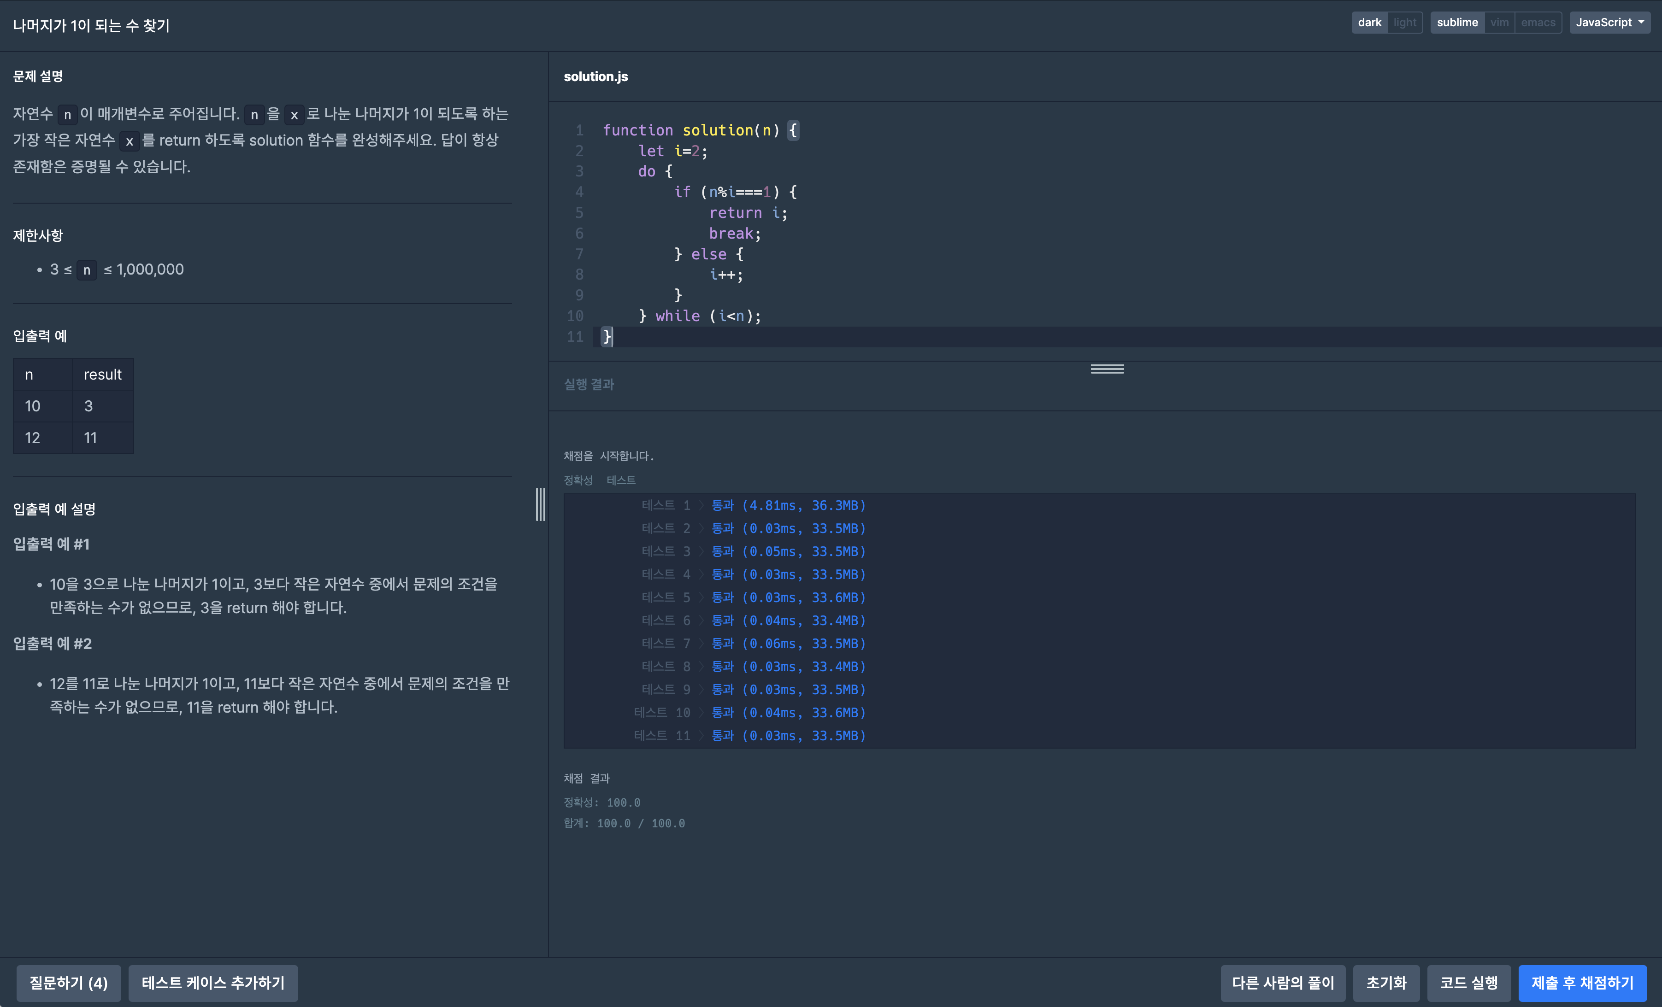Viewport: 1662px width, 1007px height.
Task: Click code line 10 with while (i<n)
Action: 700,316
